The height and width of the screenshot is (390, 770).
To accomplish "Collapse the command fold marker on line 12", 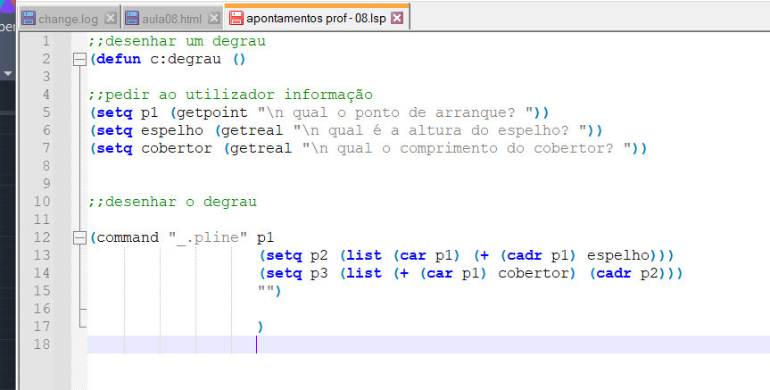I will point(79,238).
